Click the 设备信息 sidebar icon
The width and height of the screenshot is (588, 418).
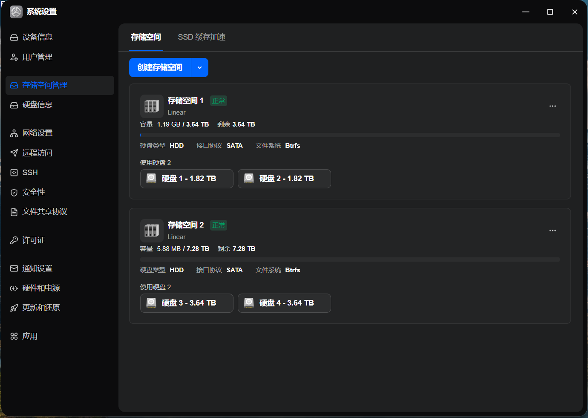point(14,37)
